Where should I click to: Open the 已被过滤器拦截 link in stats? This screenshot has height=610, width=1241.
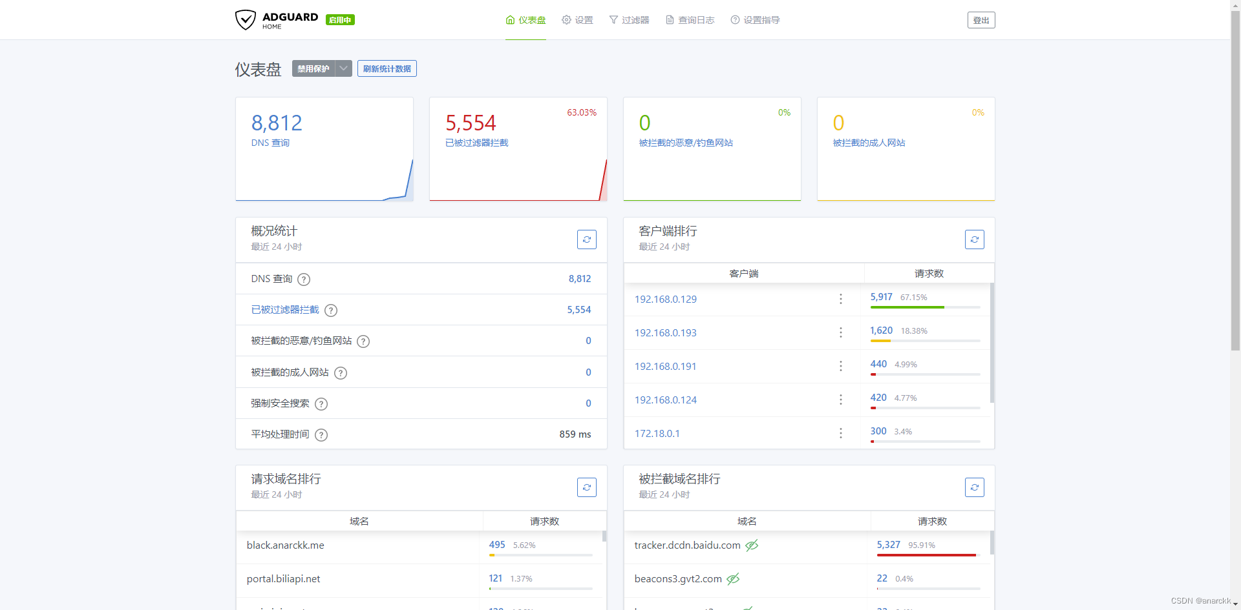point(285,310)
